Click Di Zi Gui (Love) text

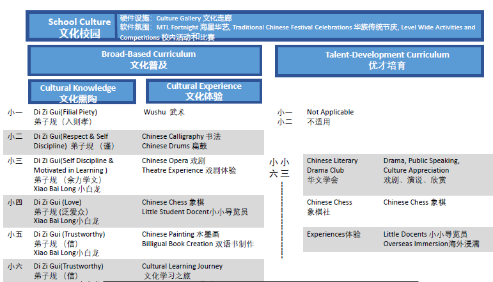coord(58,203)
